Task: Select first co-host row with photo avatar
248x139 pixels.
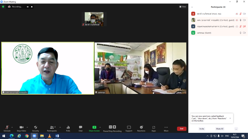Action: (218, 20)
